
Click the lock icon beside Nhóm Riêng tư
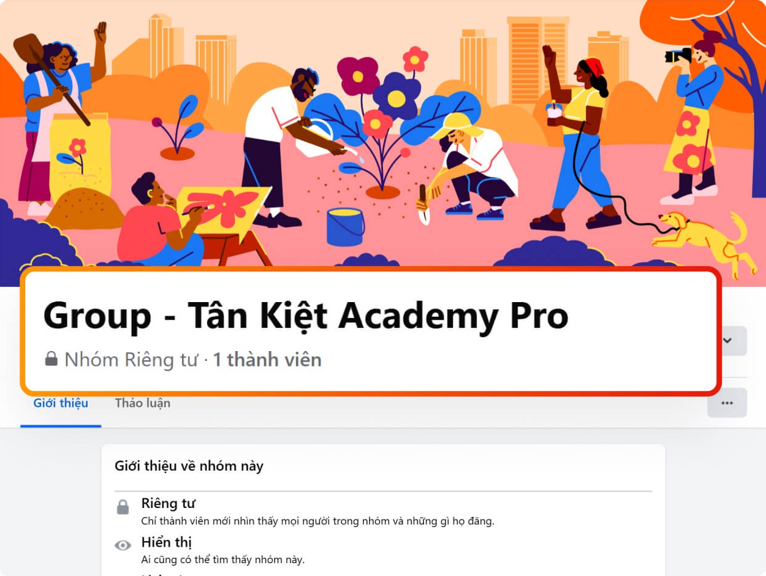(x=51, y=358)
